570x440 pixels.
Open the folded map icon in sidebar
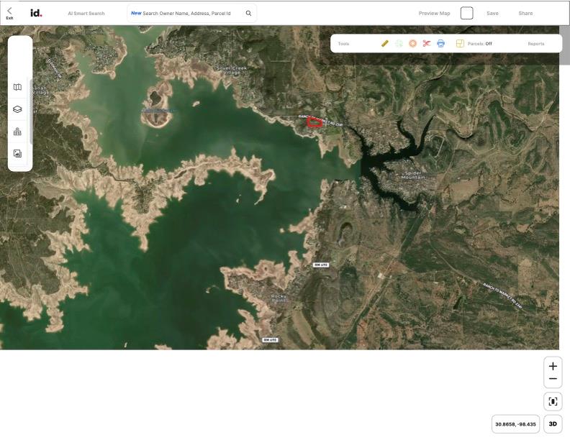coord(17,87)
